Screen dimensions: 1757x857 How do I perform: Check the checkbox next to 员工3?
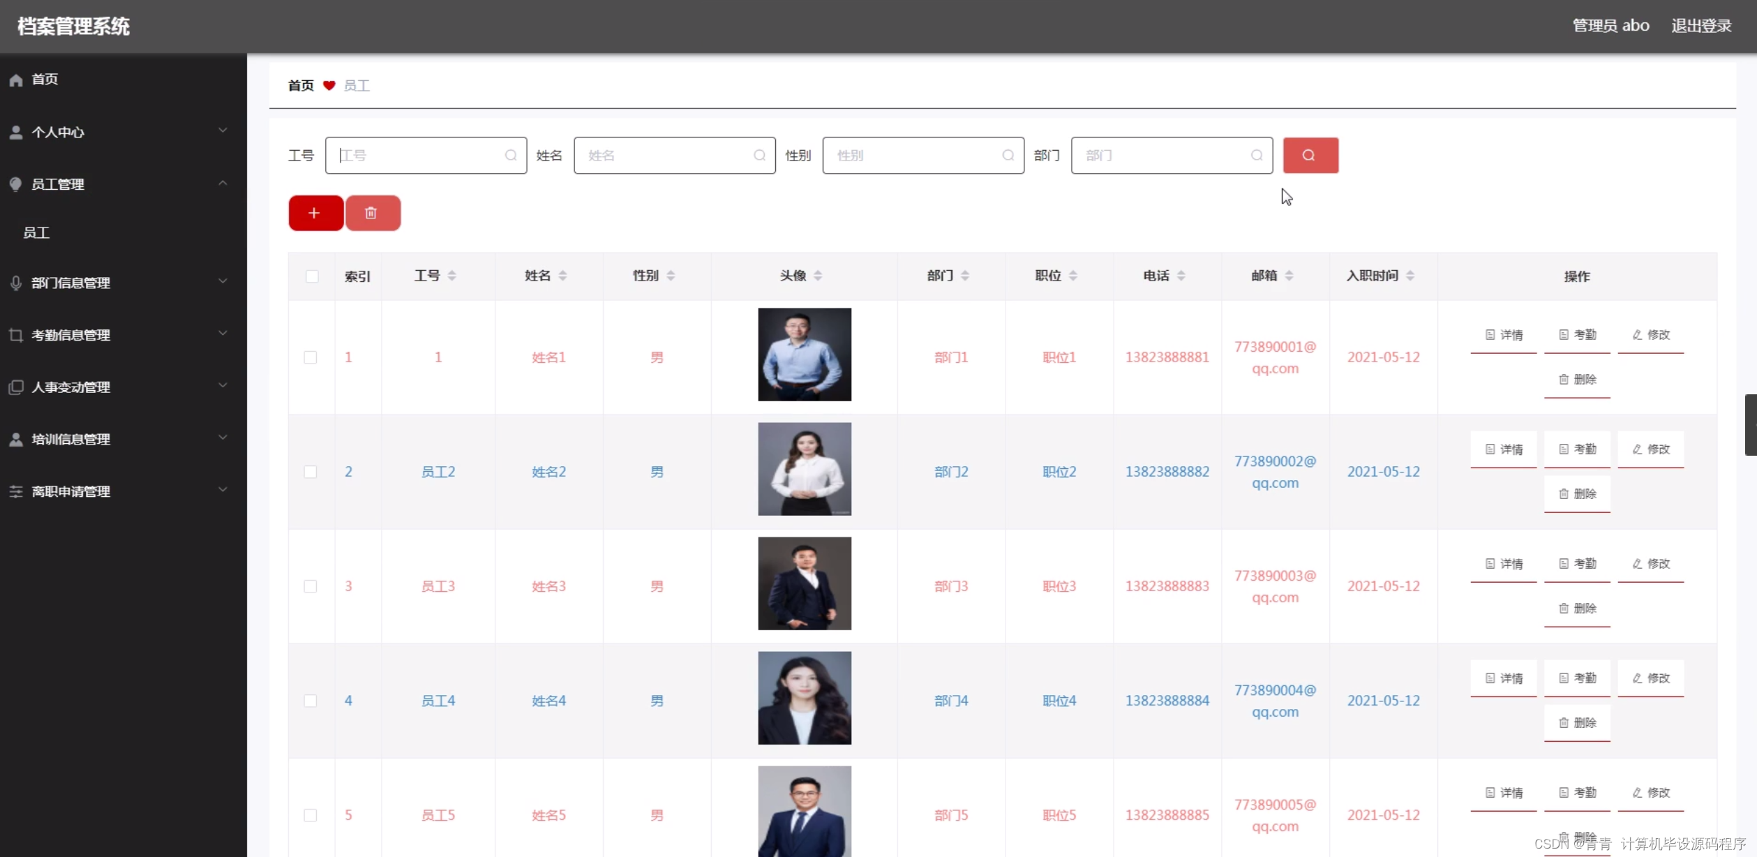pos(311,586)
